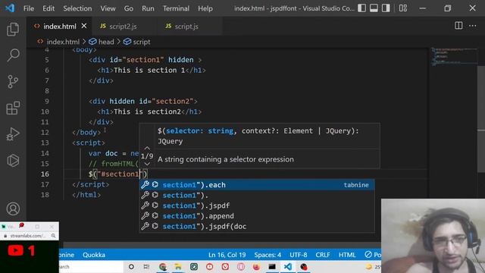
Task: Open the Search view in activity bar
Action: coord(13,55)
